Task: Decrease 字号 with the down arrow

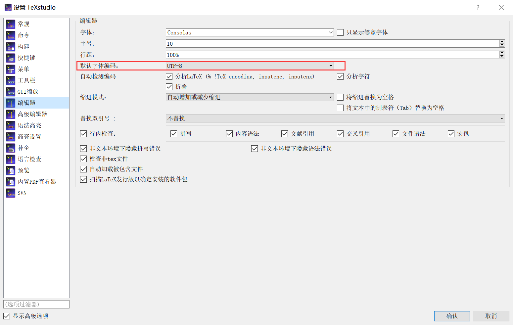Action: [x=502, y=45]
